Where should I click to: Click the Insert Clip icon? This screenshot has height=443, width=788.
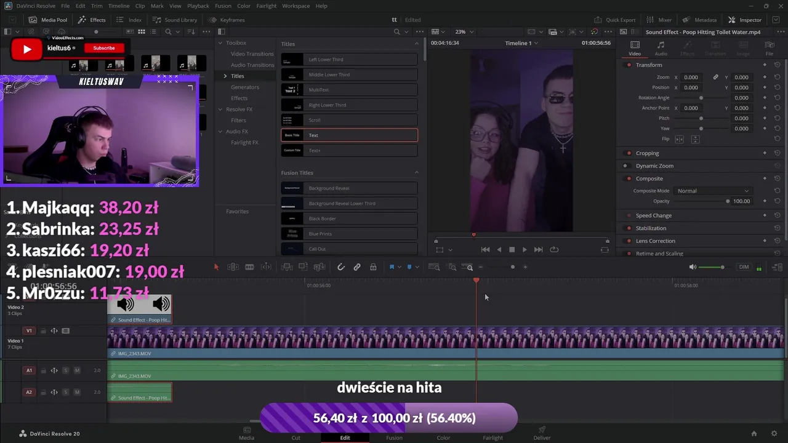pos(287,267)
